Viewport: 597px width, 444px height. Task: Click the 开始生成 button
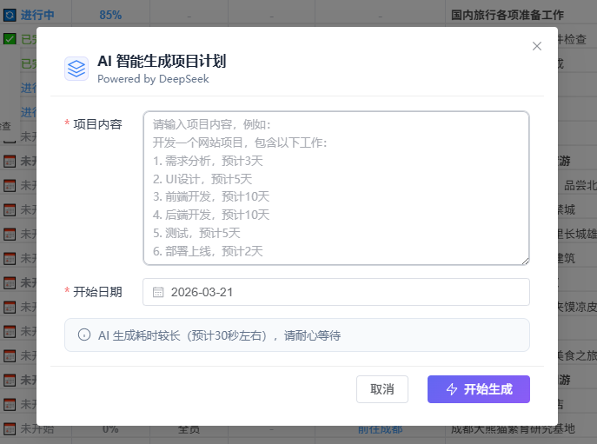click(478, 389)
